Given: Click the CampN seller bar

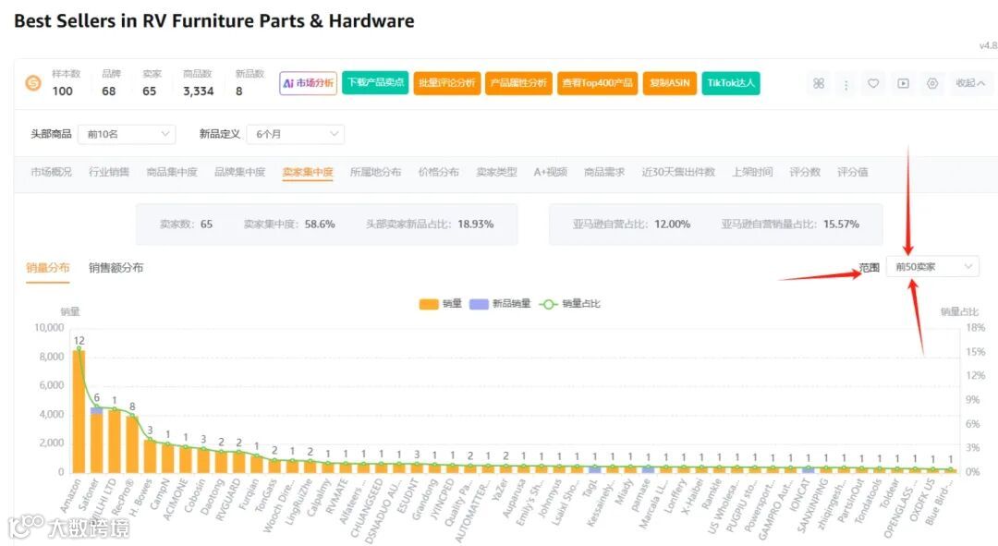Looking at the screenshot, I should 168,458.
